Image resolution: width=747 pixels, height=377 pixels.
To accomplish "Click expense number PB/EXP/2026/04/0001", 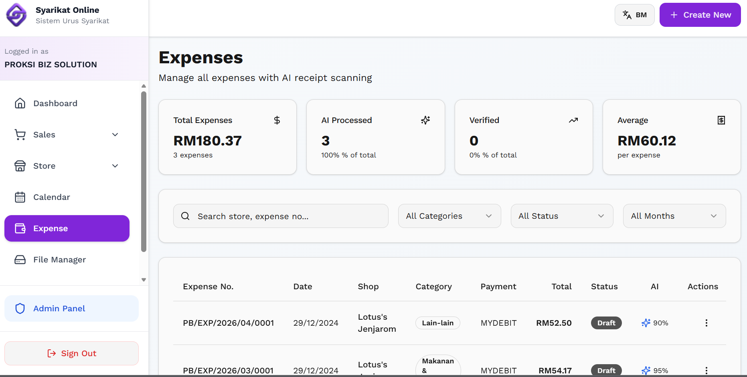I will 229,323.
